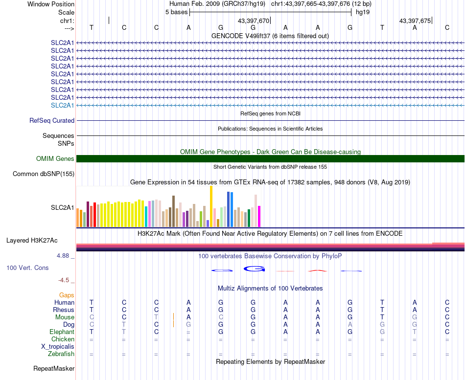Open H3K27Ac Mark track title
The image size is (465, 380).
click(270, 234)
